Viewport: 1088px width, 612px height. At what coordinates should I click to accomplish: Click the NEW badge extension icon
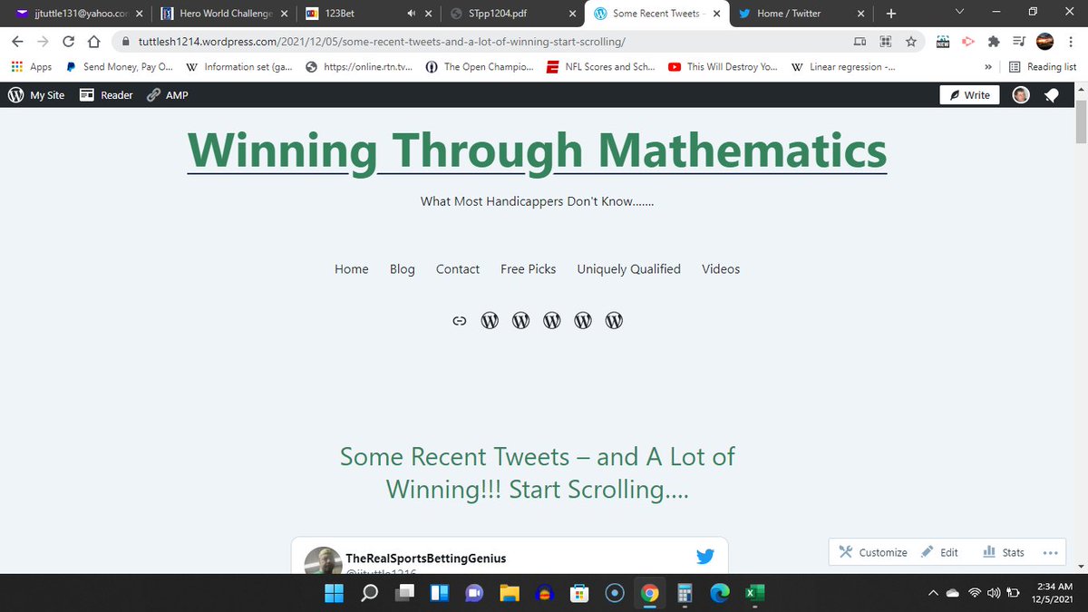(x=942, y=42)
